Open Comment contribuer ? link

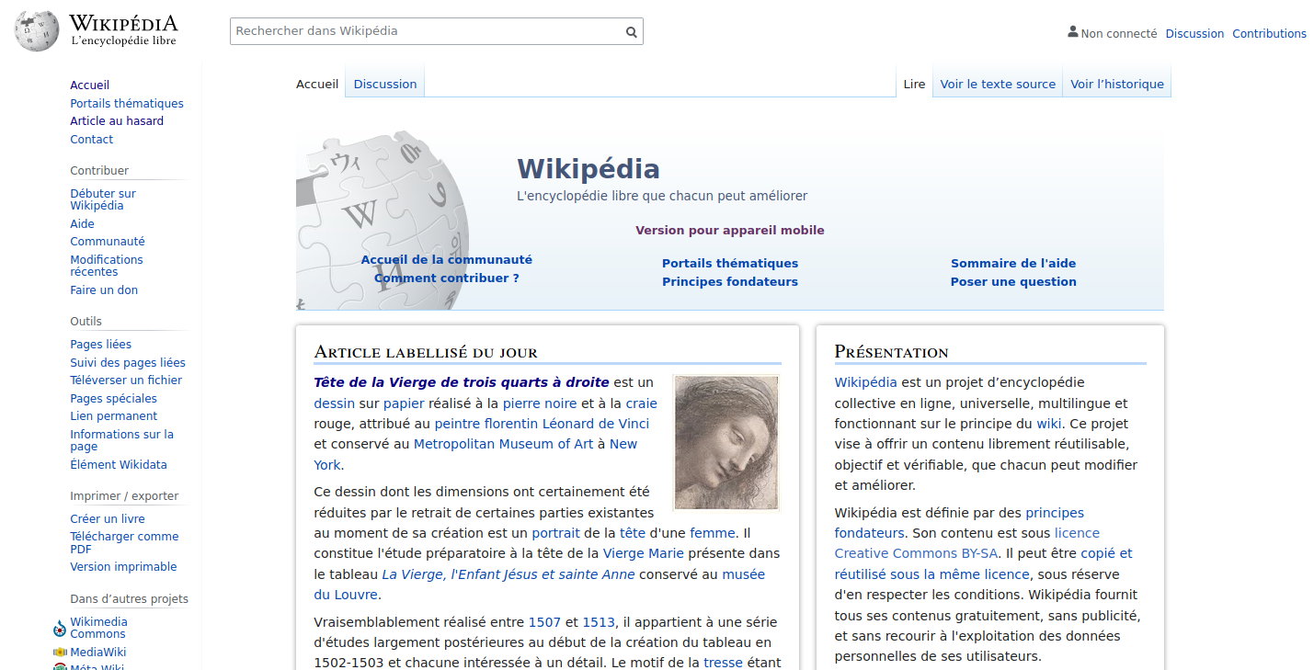click(x=446, y=278)
